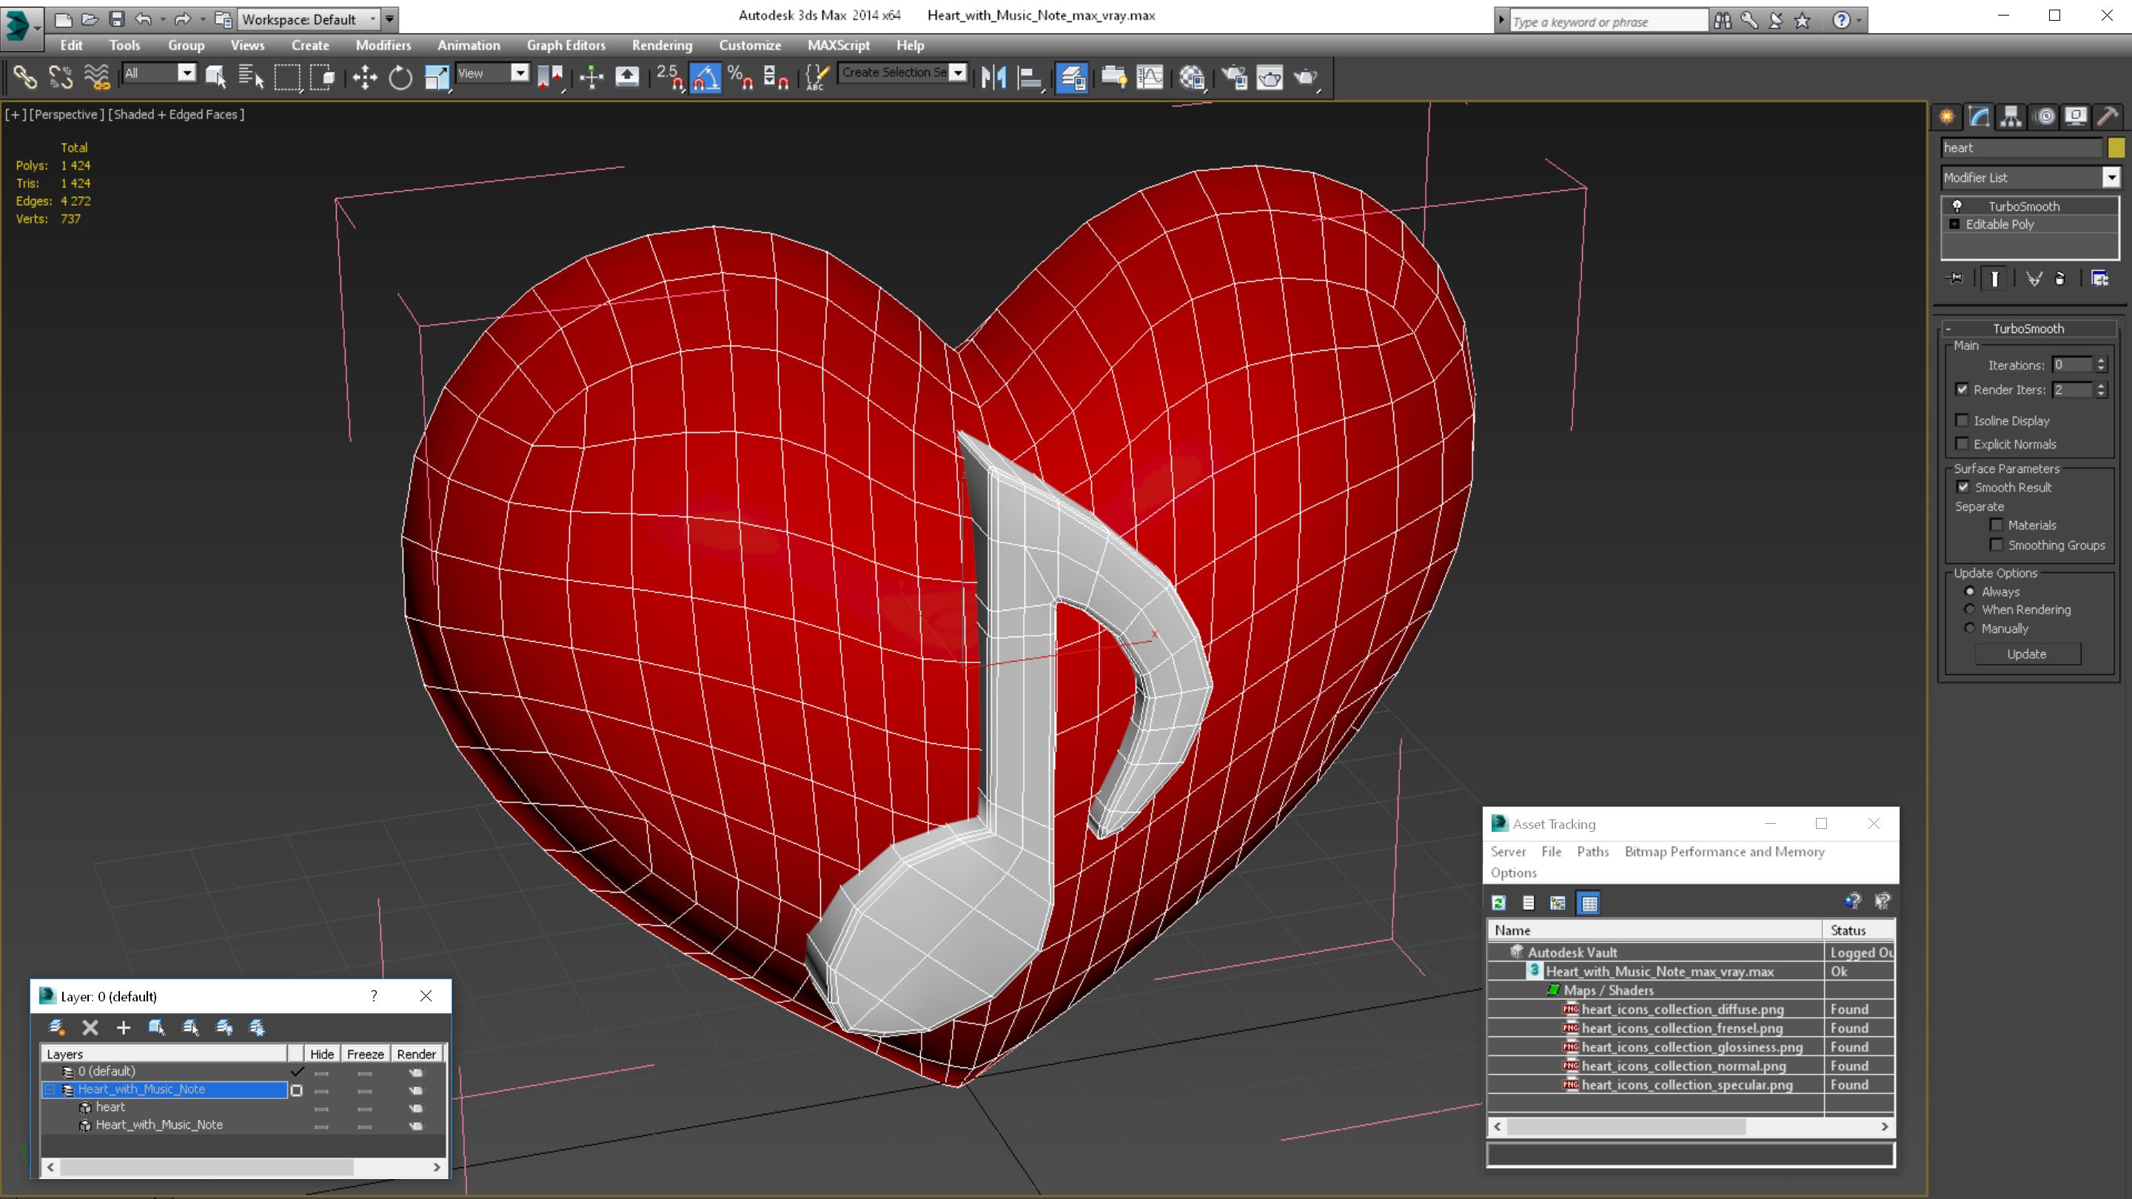
Task: Open the Rendering menu in menu bar
Action: (x=662, y=44)
